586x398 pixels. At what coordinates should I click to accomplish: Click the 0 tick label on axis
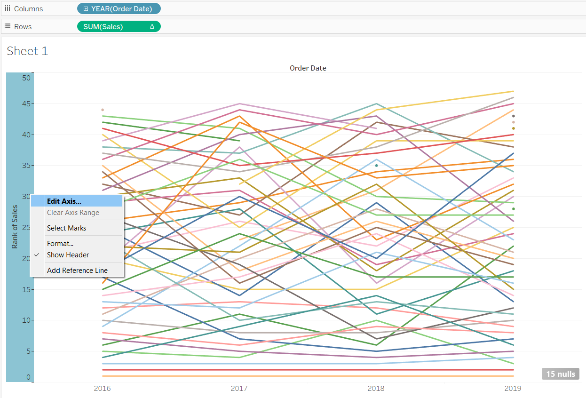tap(29, 377)
